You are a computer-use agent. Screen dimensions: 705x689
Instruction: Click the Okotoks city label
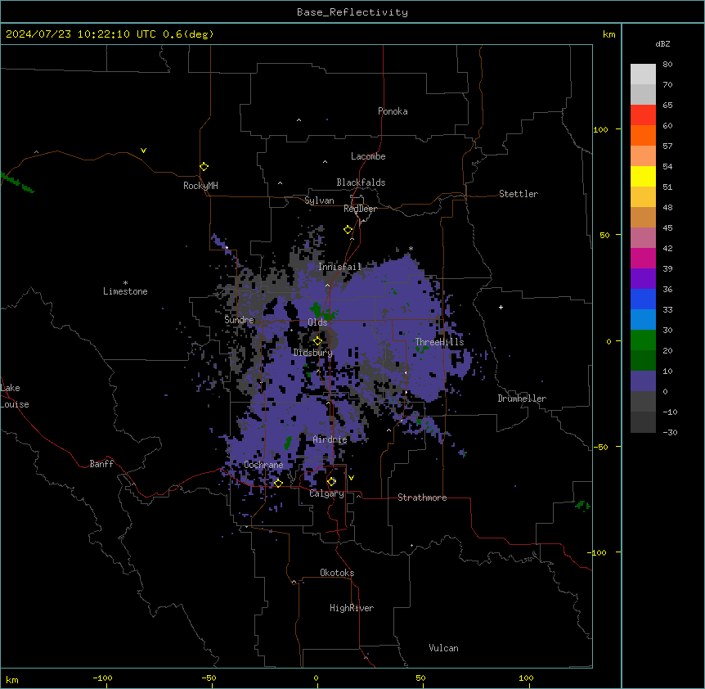pyautogui.click(x=337, y=573)
